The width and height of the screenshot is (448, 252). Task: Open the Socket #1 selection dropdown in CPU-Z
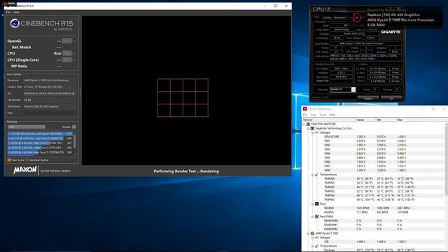(x=342, y=90)
